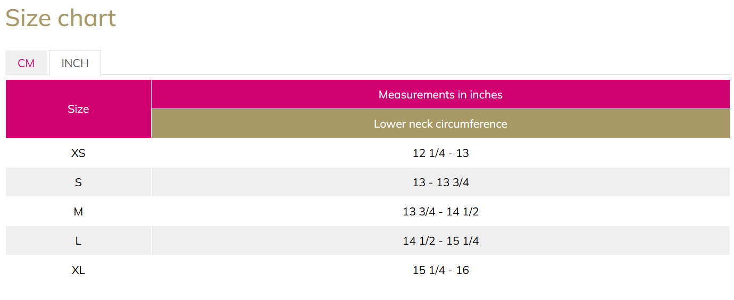Click the word circumference in subheader
The image size is (734, 300).
click(471, 124)
